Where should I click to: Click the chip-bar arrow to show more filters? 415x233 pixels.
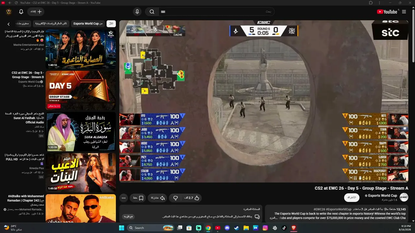(x=9, y=24)
